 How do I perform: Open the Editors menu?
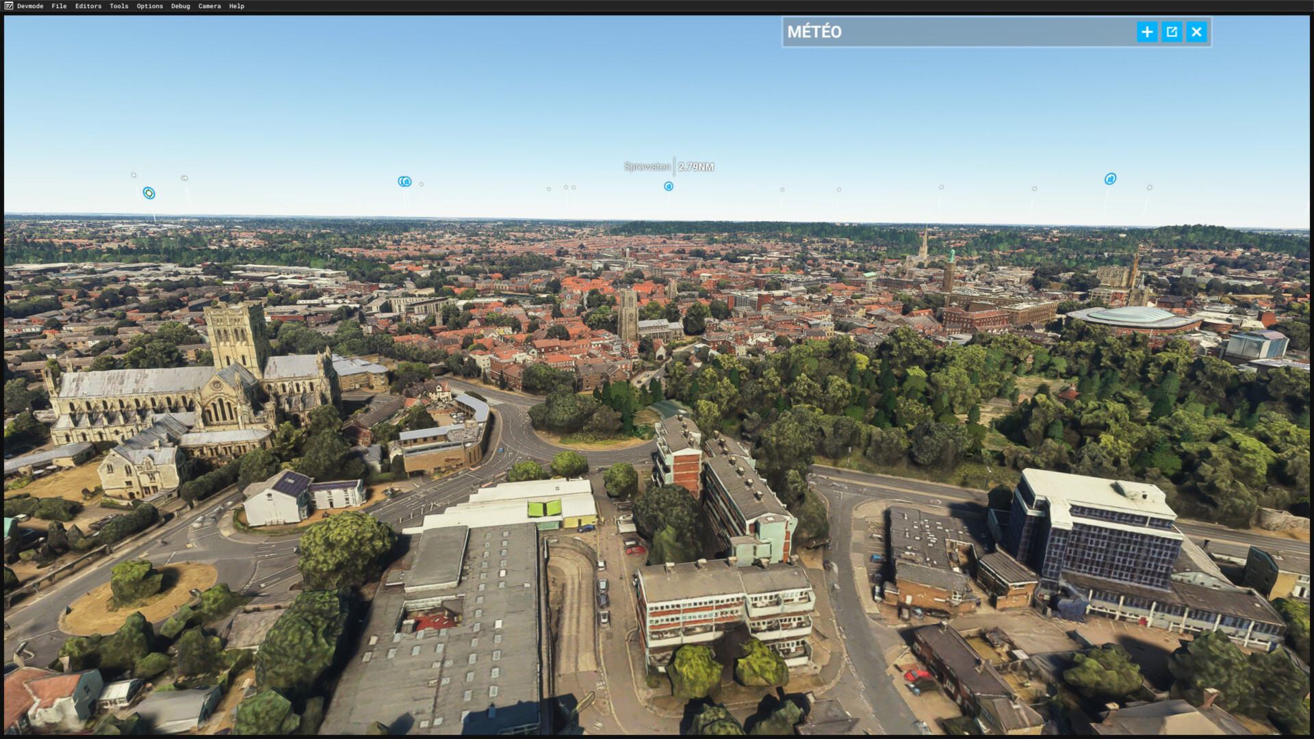pyautogui.click(x=88, y=6)
